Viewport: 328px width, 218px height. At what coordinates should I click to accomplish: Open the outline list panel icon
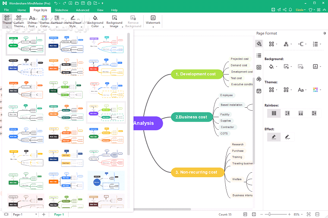coord(259,55)
